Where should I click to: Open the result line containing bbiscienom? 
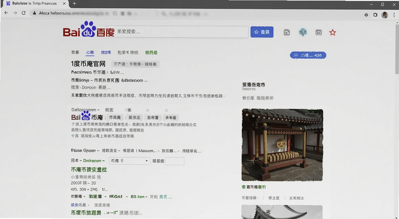(109, 80)
